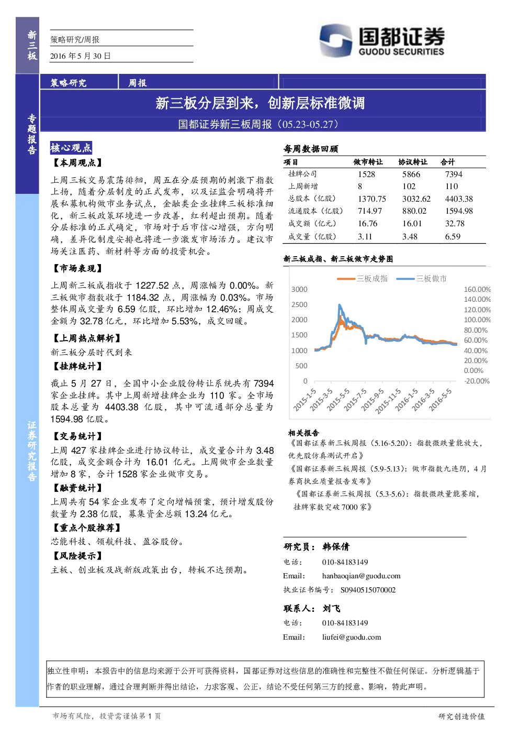
Task: Click the 【重点个股推荐】 heading
Action: [86, 528]
